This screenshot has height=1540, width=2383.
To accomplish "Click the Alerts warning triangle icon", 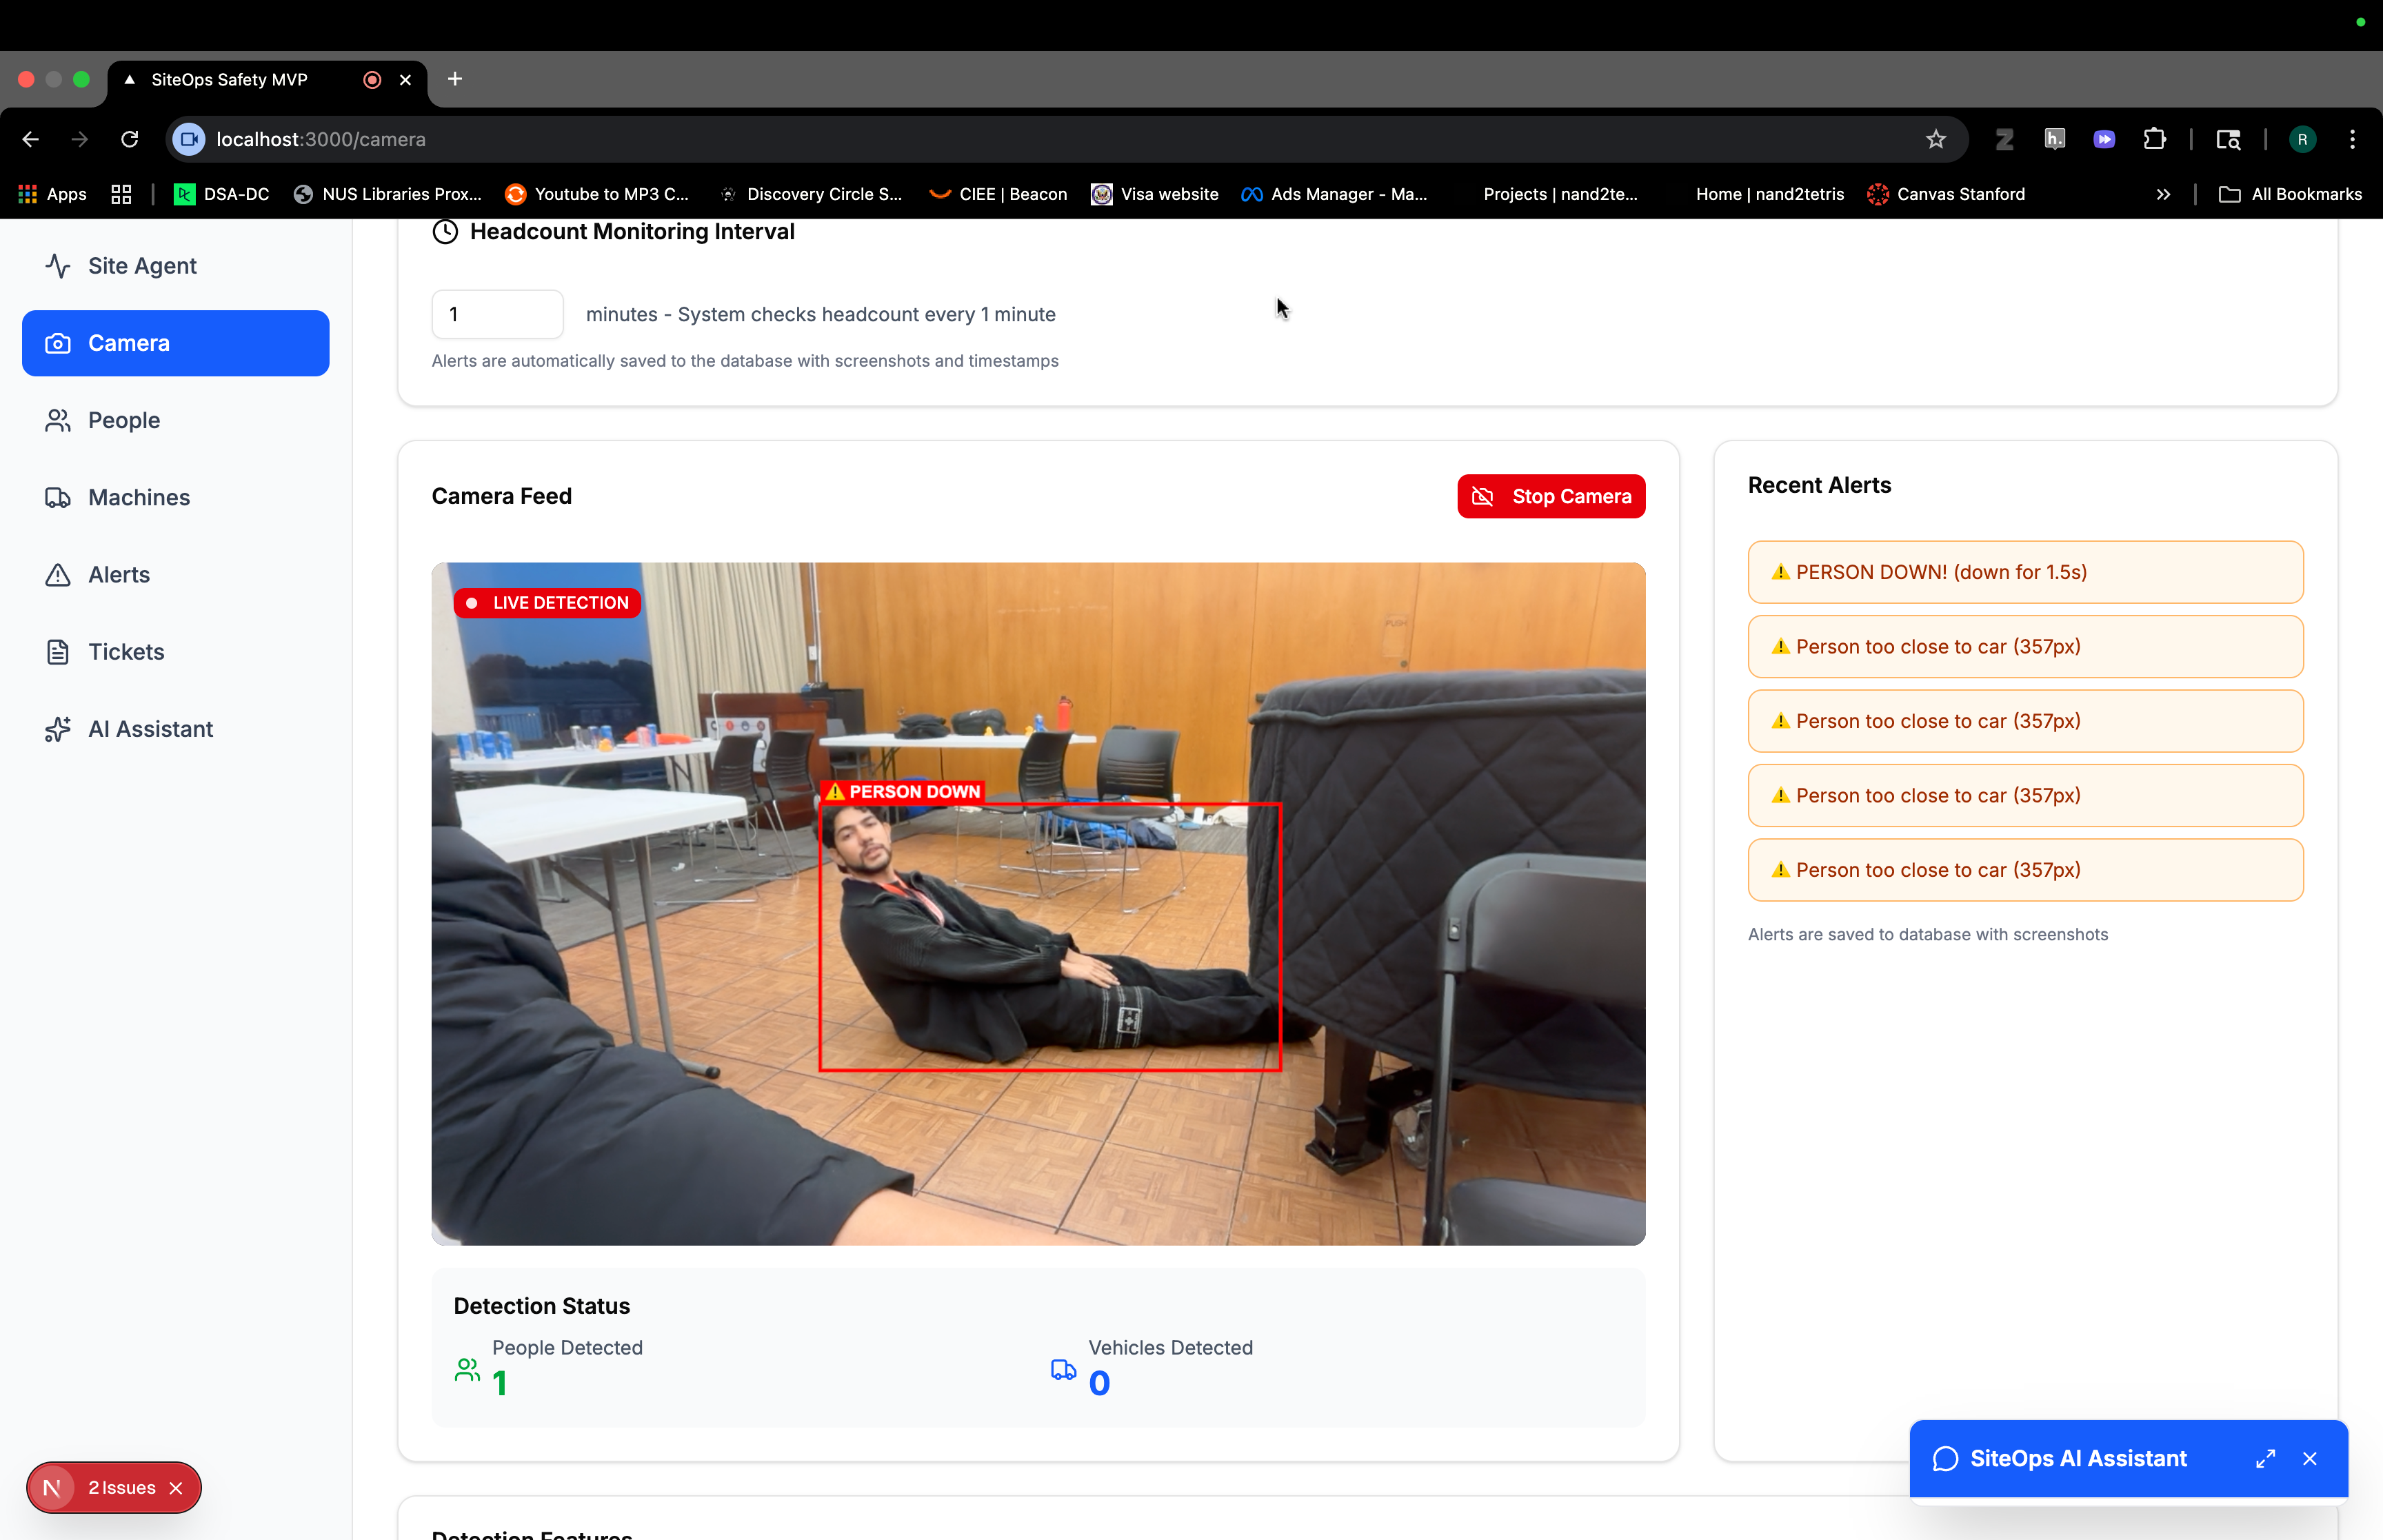I will 58,575.
